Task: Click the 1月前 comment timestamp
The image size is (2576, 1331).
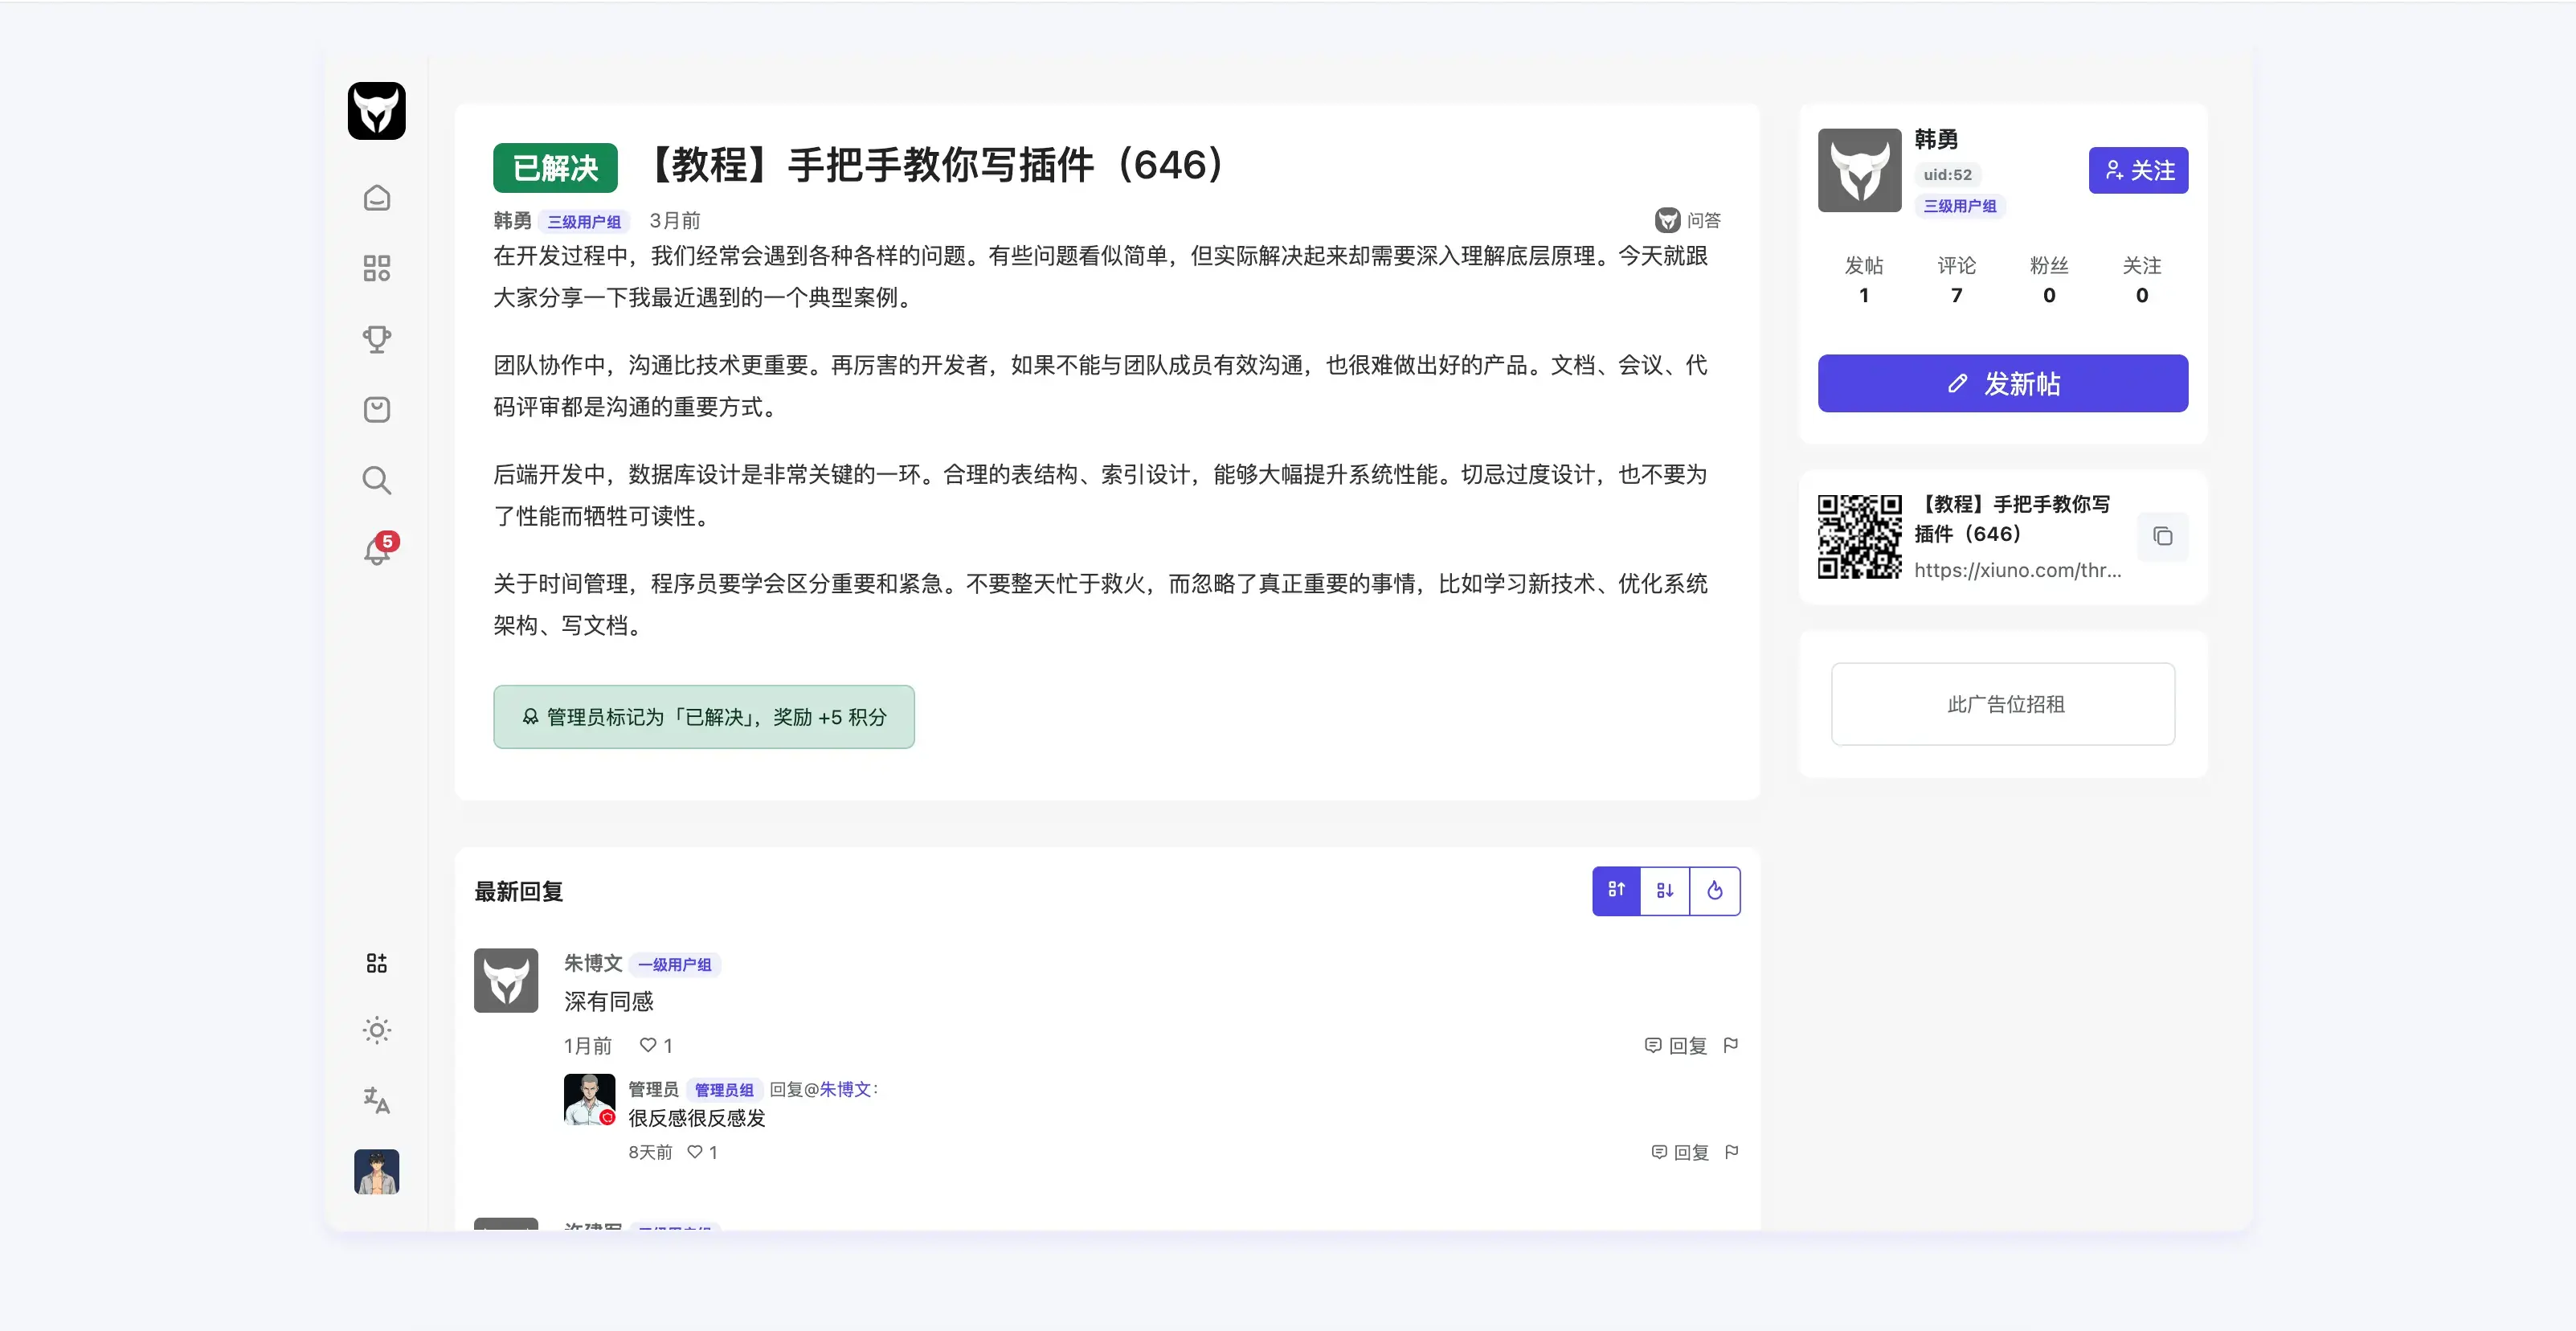Action: tap(587, 1045)
